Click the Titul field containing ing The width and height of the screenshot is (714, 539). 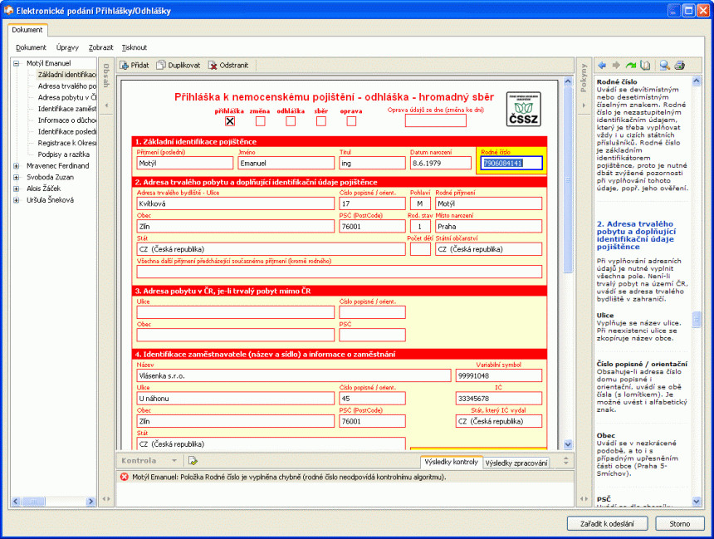coord(372,163)
